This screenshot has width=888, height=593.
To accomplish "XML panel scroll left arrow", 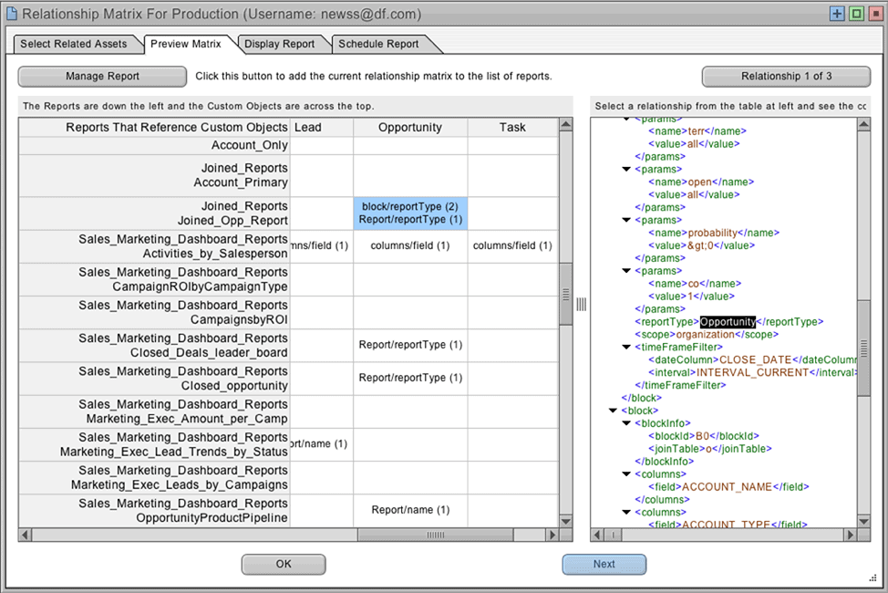I will pos(597,535).
